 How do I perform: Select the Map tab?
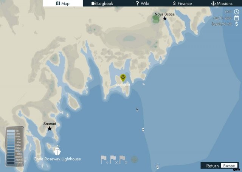63,3
